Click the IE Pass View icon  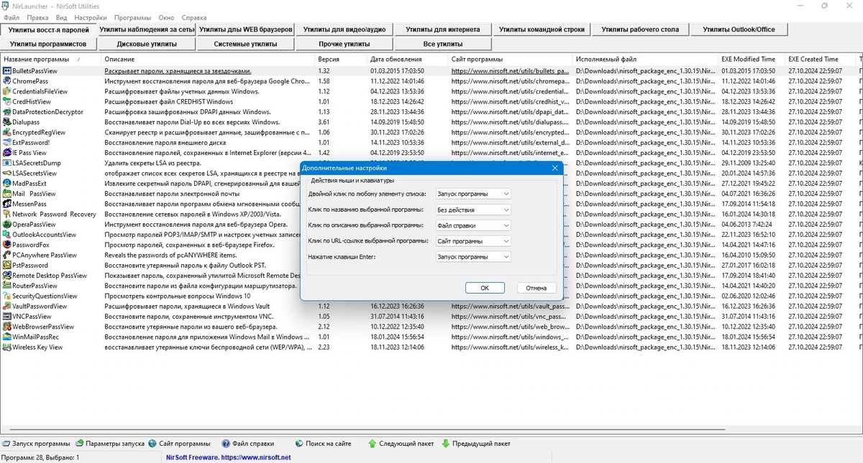click(x=6, y=153)
